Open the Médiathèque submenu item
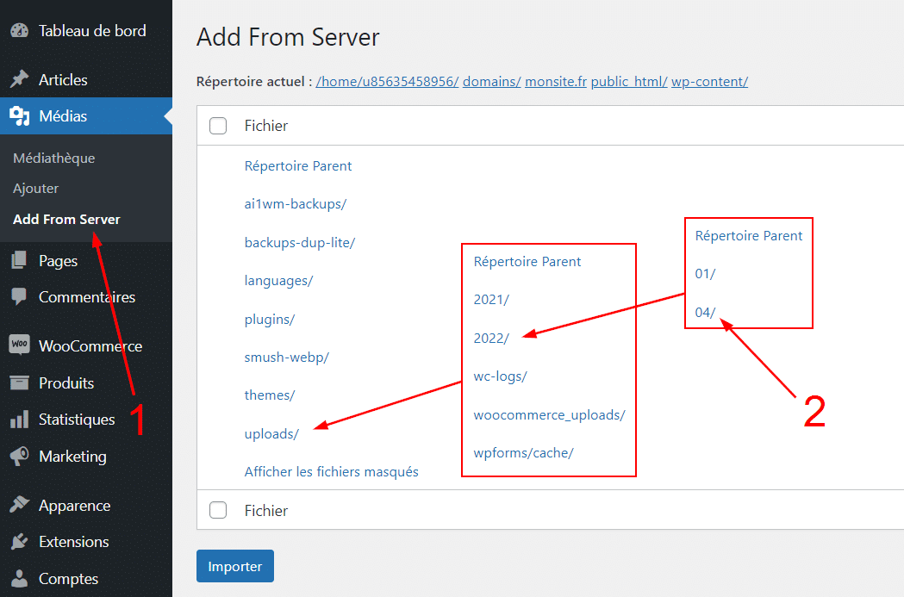 [53, 159]
